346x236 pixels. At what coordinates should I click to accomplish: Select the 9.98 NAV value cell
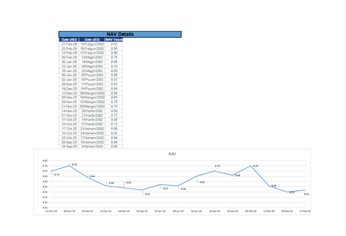(114, 147)
